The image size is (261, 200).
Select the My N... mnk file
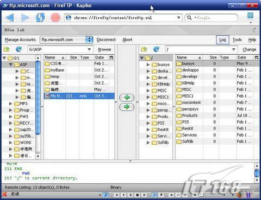79,96
